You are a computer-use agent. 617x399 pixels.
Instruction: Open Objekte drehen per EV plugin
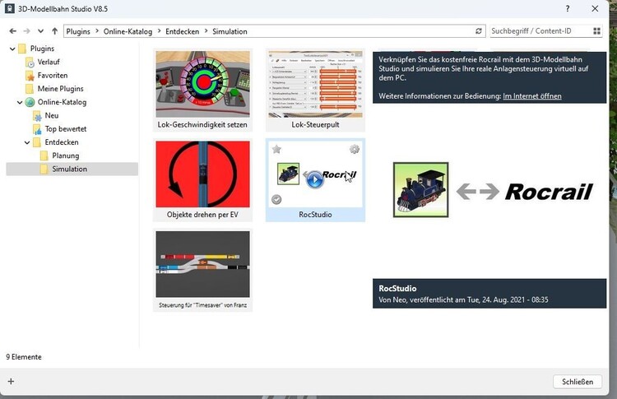click(202, 180)
